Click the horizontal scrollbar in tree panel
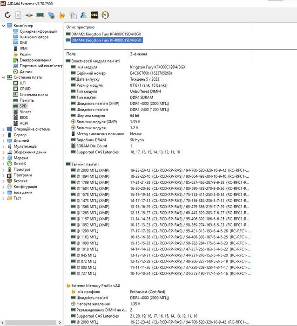This screenshot has width=297, height=326. click(31, 323)
